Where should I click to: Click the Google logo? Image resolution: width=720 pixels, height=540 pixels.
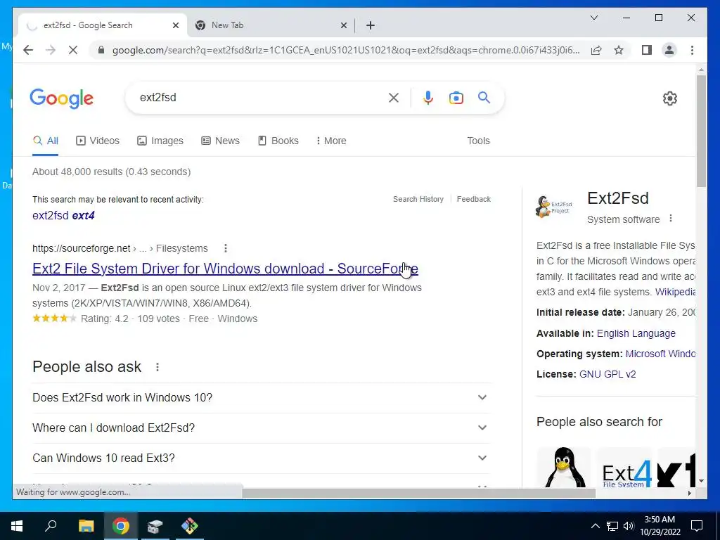point(62,98)
